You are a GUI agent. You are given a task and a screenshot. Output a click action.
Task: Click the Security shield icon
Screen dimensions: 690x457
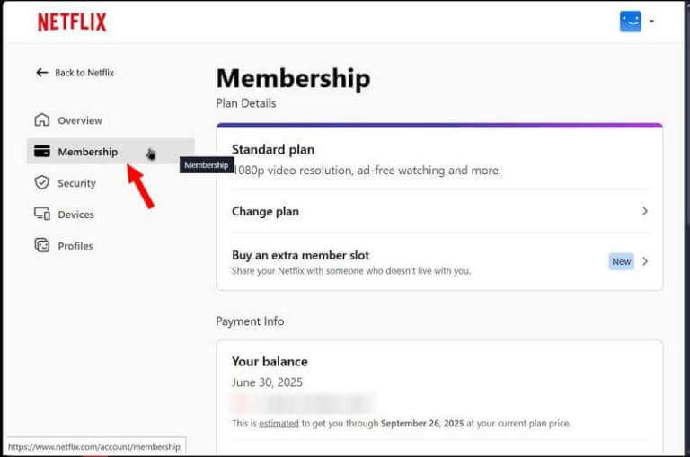point(42,182)
